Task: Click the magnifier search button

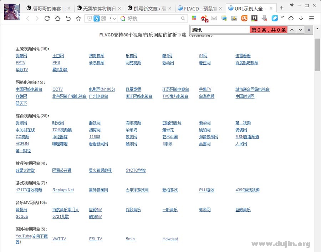Action: click(x=183, y=19)
